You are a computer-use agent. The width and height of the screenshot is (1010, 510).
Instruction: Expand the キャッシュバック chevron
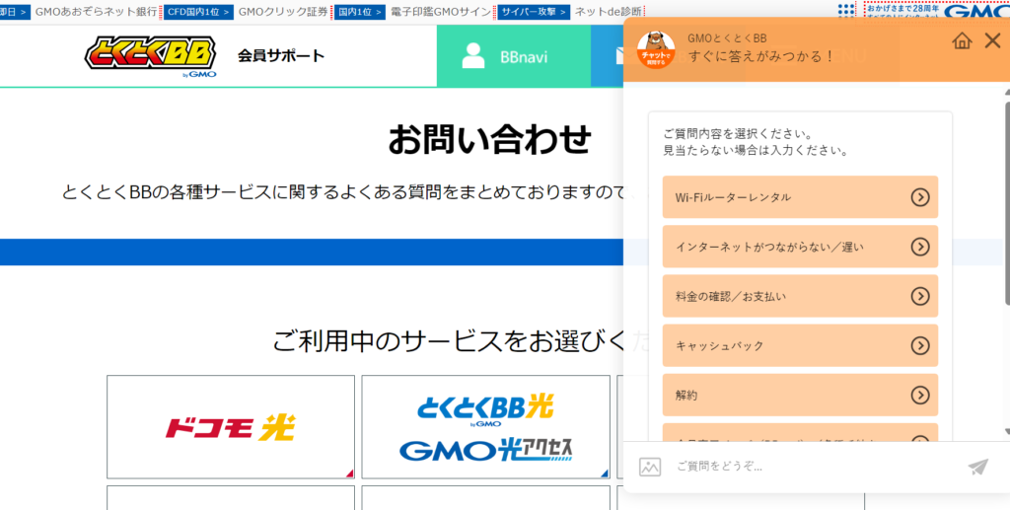point(919,345)
